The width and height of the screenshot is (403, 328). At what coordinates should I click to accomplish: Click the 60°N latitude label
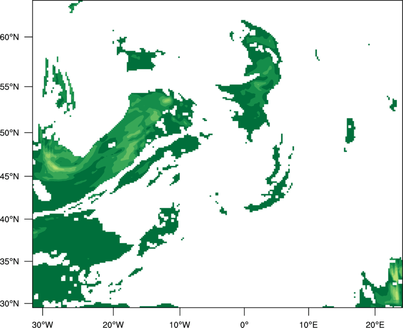click(10, 37)
